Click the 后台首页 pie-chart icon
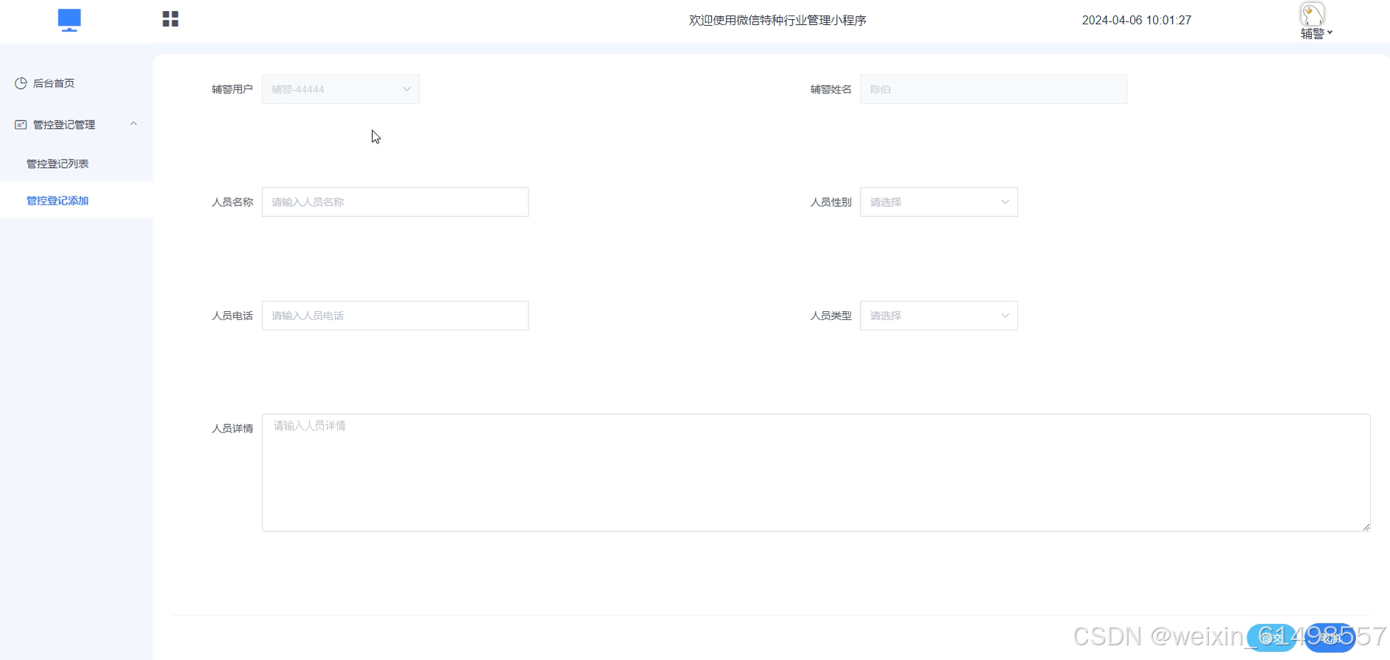Screen dimensions: 1390x660 21,83
